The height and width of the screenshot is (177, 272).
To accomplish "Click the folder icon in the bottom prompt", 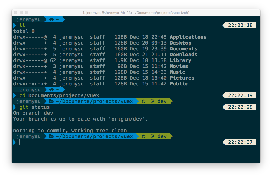I will pyautogui.click(x=52, y=136).
